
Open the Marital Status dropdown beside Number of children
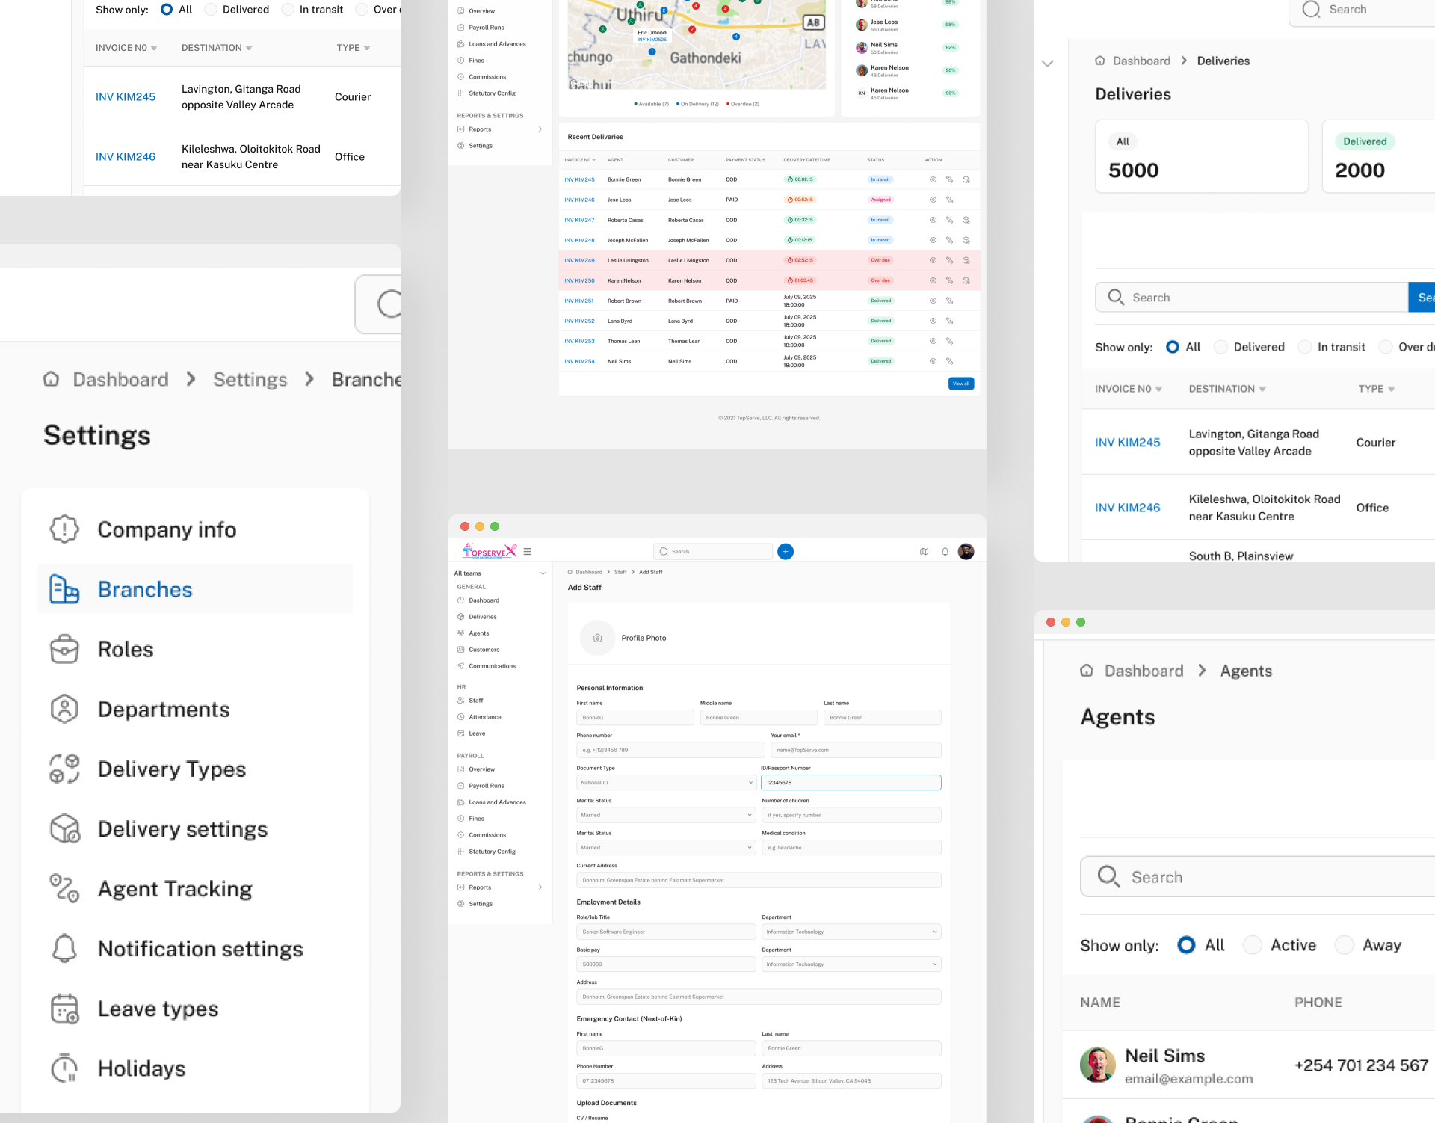pyautogui.click(x=665, y=815)
